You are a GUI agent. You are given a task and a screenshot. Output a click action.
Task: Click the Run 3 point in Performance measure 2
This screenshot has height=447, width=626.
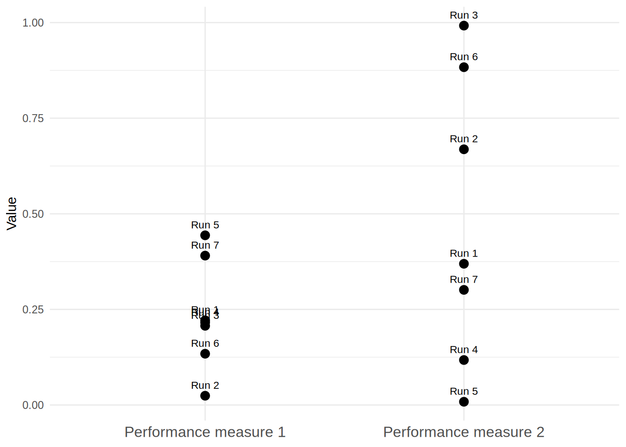[x=464, y=26]
